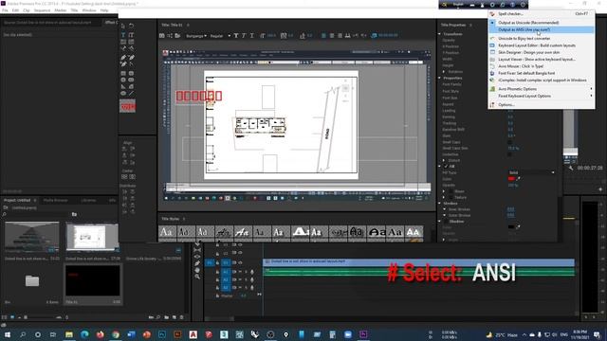Toggle the Small Caps checkbox
The image size is (607, 341).
point(510,142)
